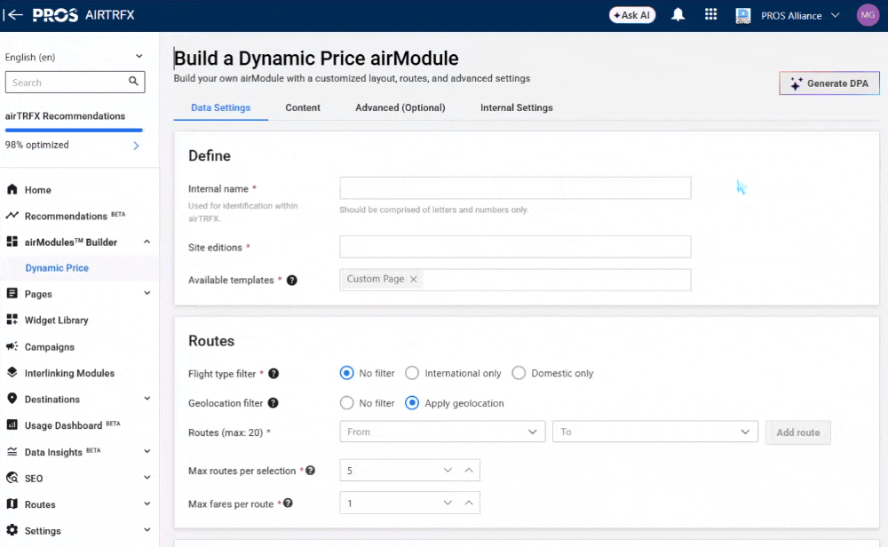The image size is (888, 547).
Task: Collapse sidebar using the back arrow icon
Action: tap(12, 15)
